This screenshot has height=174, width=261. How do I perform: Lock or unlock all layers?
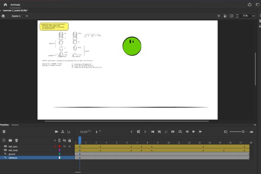tap(70, 141)
